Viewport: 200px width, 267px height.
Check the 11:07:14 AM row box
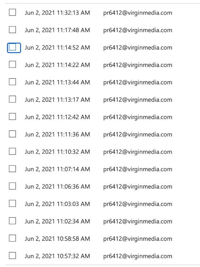point(13,169)
